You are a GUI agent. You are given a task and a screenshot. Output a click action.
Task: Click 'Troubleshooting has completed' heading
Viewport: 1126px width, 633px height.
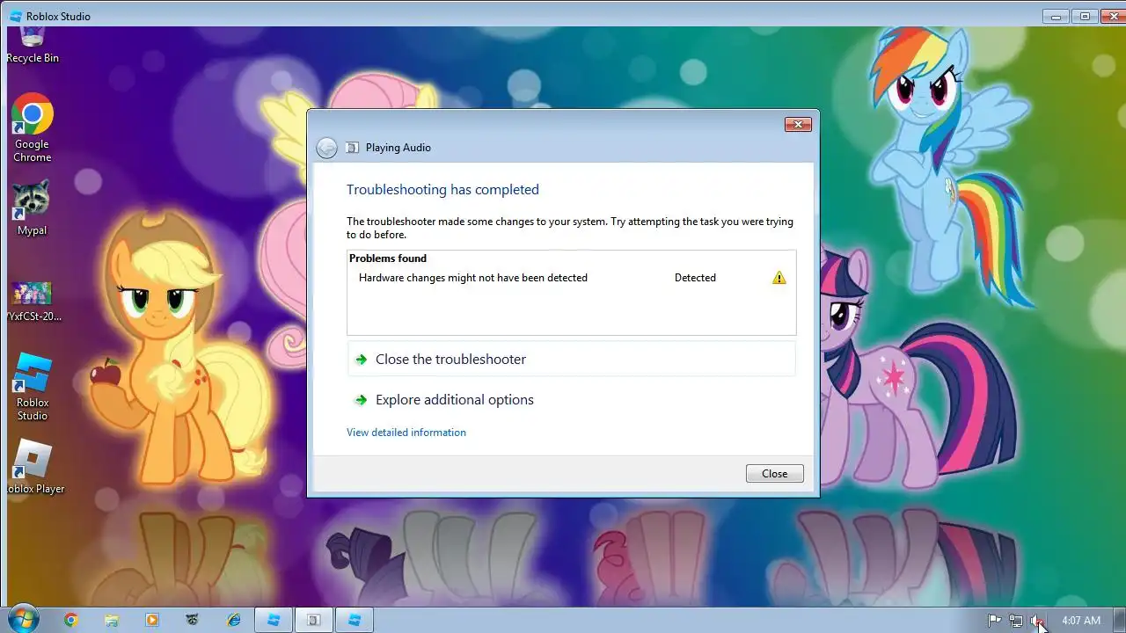(442, 190)
